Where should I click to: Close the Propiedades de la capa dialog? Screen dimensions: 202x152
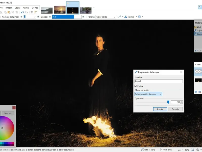point(181,72)
